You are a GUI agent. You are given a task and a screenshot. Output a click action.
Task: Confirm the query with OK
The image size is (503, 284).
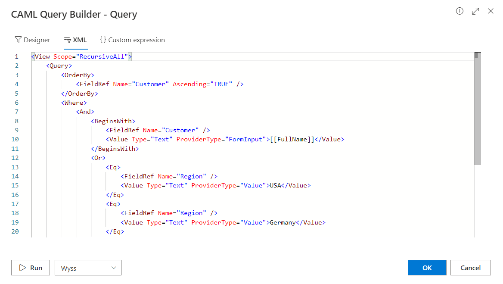click(427, 268)
